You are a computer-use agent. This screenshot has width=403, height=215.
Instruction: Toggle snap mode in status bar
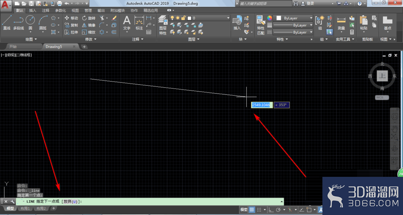click(259, 210)
